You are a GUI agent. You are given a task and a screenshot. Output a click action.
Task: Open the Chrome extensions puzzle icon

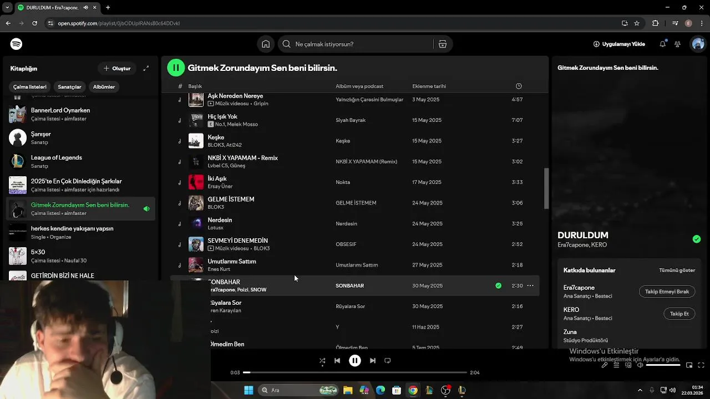pyautogui.click(x=656, y=23)
